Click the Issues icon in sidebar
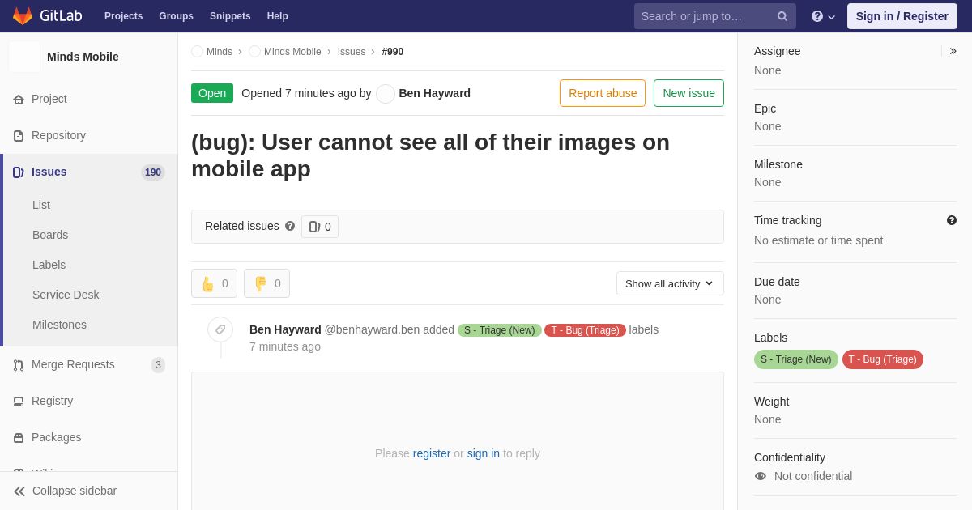 [x=19, y=172]
